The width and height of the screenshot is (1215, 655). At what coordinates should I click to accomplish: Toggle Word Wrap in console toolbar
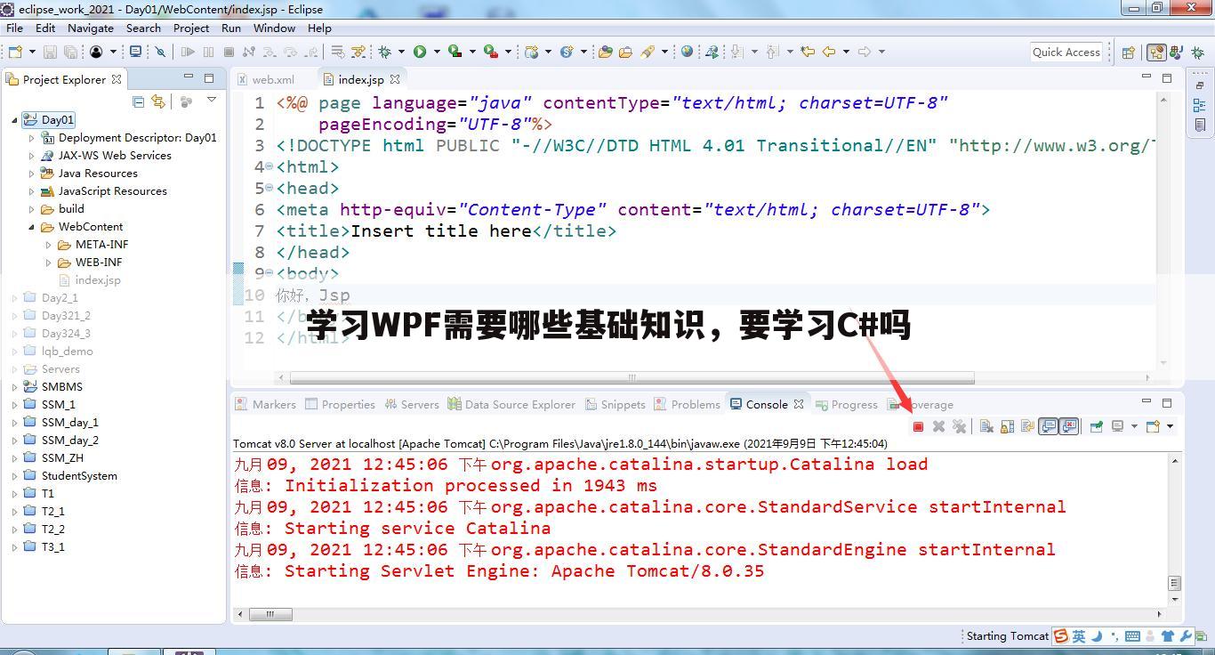pyautogui.click(x=1027, y=426)
